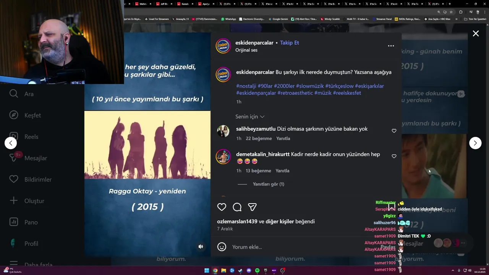Open Windows Start button
This screenshot has width=489, height=275.
pyautogui.click(x=207, y=270)
